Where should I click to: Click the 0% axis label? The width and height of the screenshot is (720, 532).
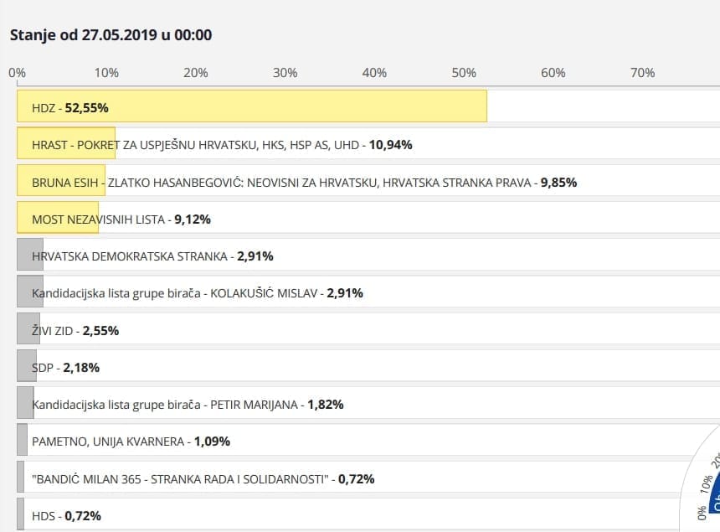(x=17, y=73)
